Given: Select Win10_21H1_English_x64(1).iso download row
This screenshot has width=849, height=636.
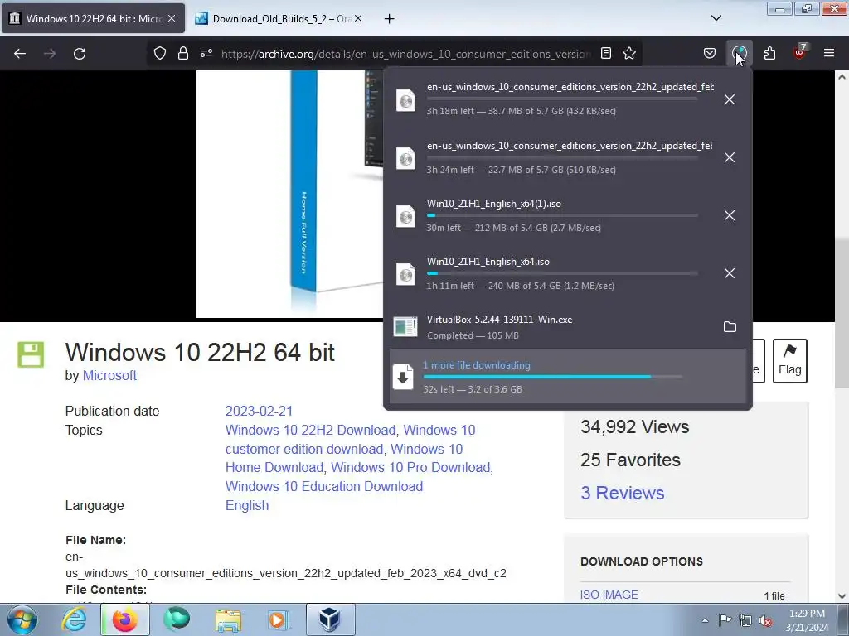Looking at the screenshot, I should point(551,215).
